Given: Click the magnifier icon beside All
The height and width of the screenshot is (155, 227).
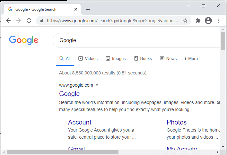Looking at the screenshot, I should pyautogui.click(x=61, y=58).
